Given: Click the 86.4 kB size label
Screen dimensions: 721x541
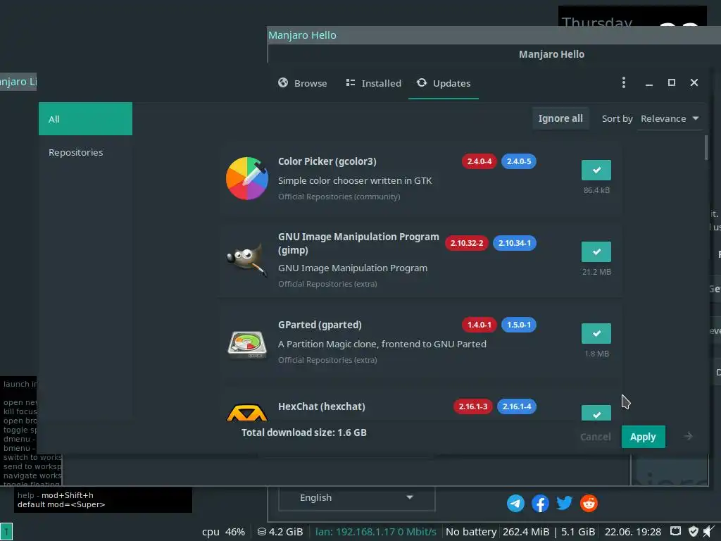Looking at the screenshot, I should [596, 190].
